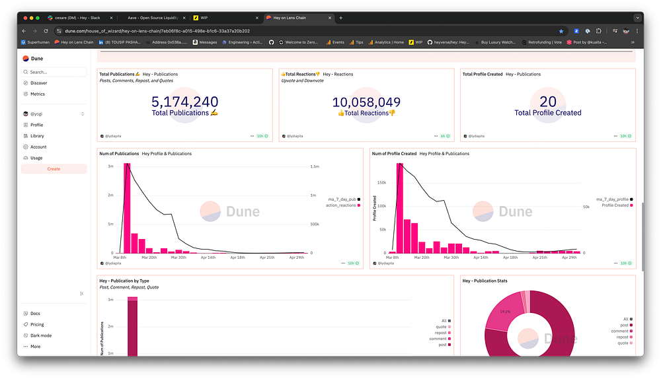Toggle the comment legend color swatch
This screenshot has width=661, height=379.
tap(449, 339)
